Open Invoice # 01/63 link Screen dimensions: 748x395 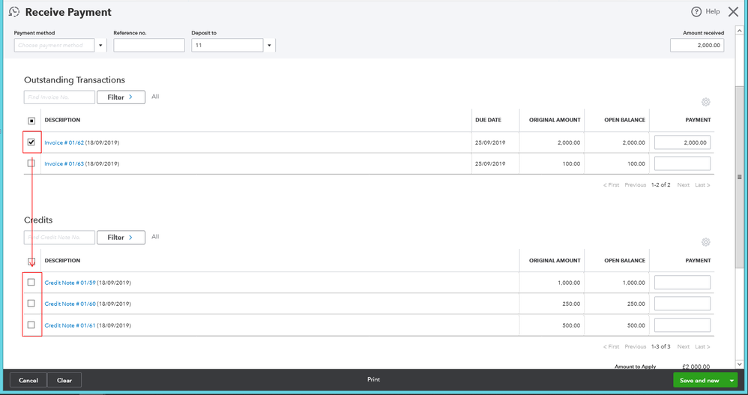pyautogui.click(x=64, y=163)
